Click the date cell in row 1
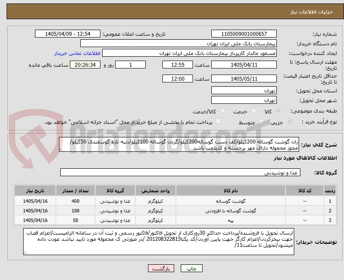 coord(35,201)
